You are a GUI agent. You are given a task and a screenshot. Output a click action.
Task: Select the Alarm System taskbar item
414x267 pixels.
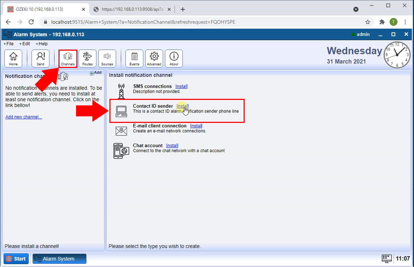(60, 258)
